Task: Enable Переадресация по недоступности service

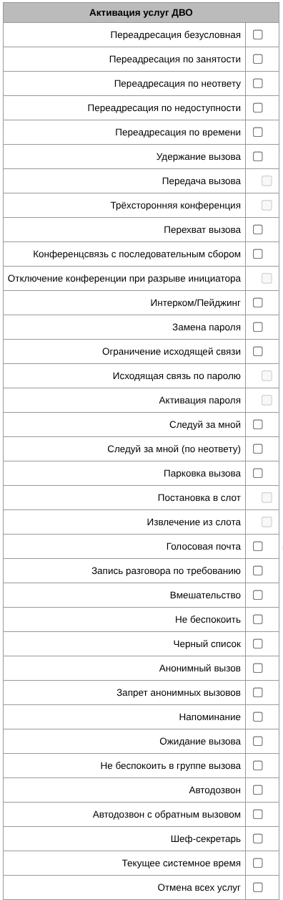Action: 258,107
